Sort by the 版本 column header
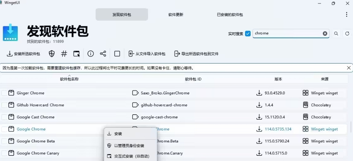353x161 pixels. point(278,79)
